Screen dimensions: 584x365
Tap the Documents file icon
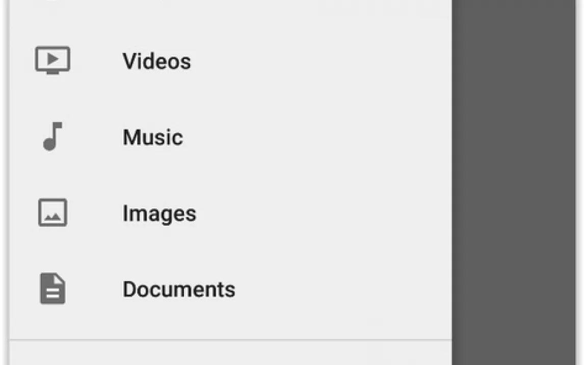coord(52,289)
